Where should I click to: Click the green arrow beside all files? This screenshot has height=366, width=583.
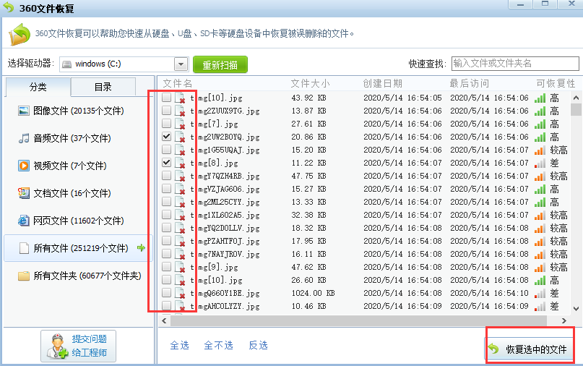141,247
